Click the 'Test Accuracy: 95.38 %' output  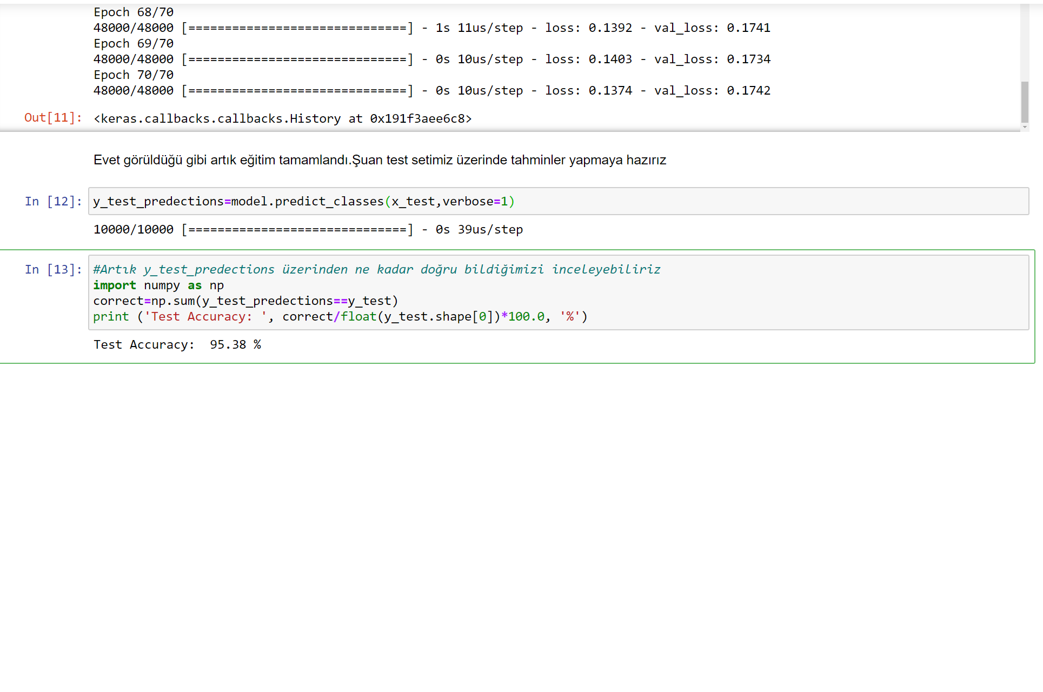177,344
